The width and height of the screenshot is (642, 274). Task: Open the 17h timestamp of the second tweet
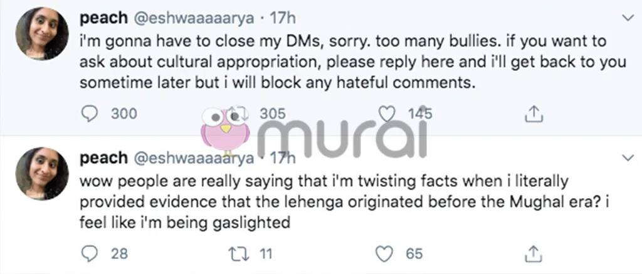pyautogui.click(x=281, y=158)
